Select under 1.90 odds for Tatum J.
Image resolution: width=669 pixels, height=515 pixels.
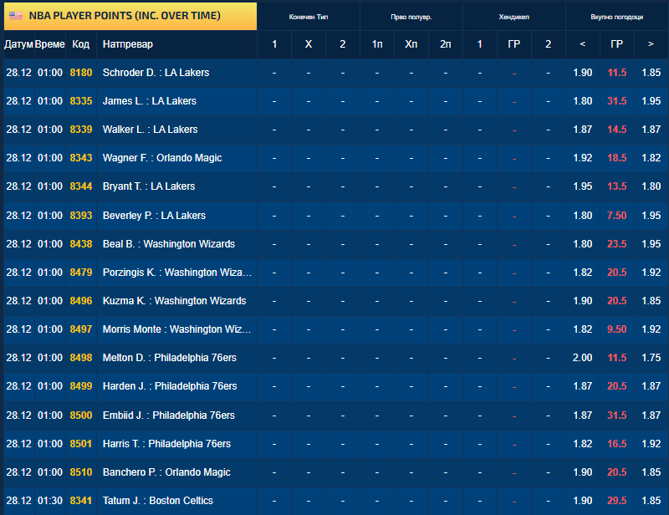tap(582, 501)
